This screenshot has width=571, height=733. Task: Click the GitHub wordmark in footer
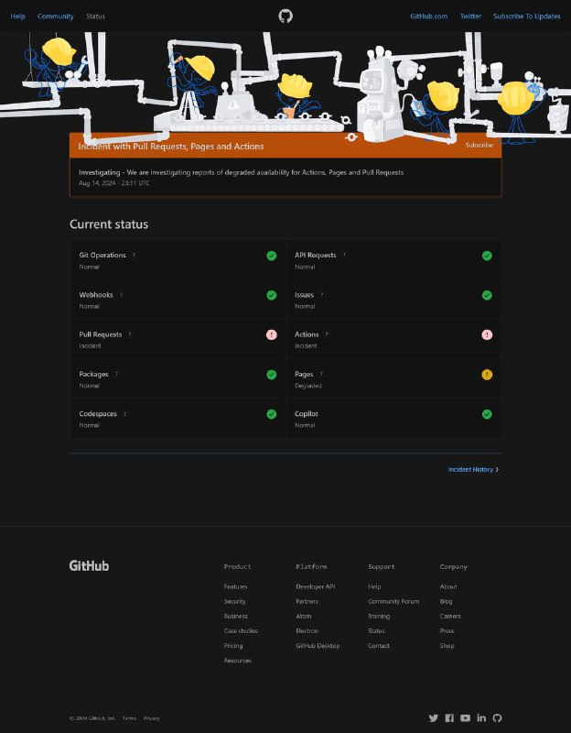point(89,565)
